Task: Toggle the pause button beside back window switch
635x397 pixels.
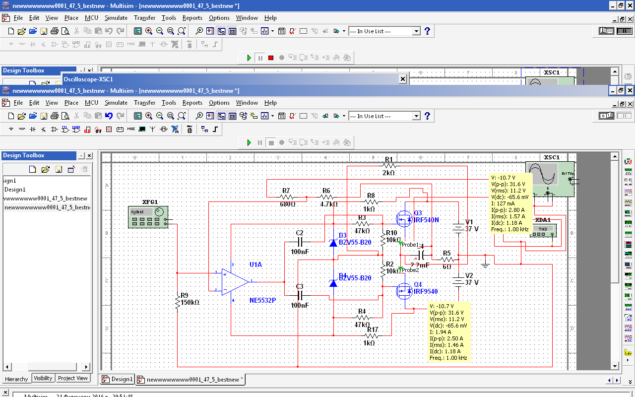Action: click(x=625, y=31)
